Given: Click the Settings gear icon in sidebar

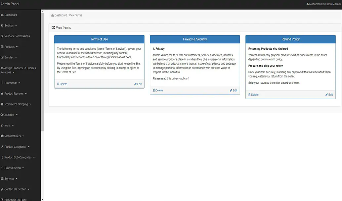Looking at the screenshot, I should click(x=2, y=26).
